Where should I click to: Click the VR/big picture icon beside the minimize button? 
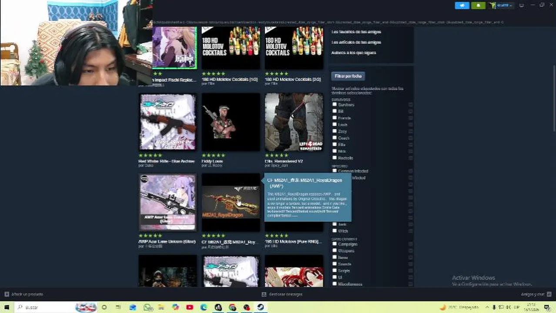[x=522, y=5]
